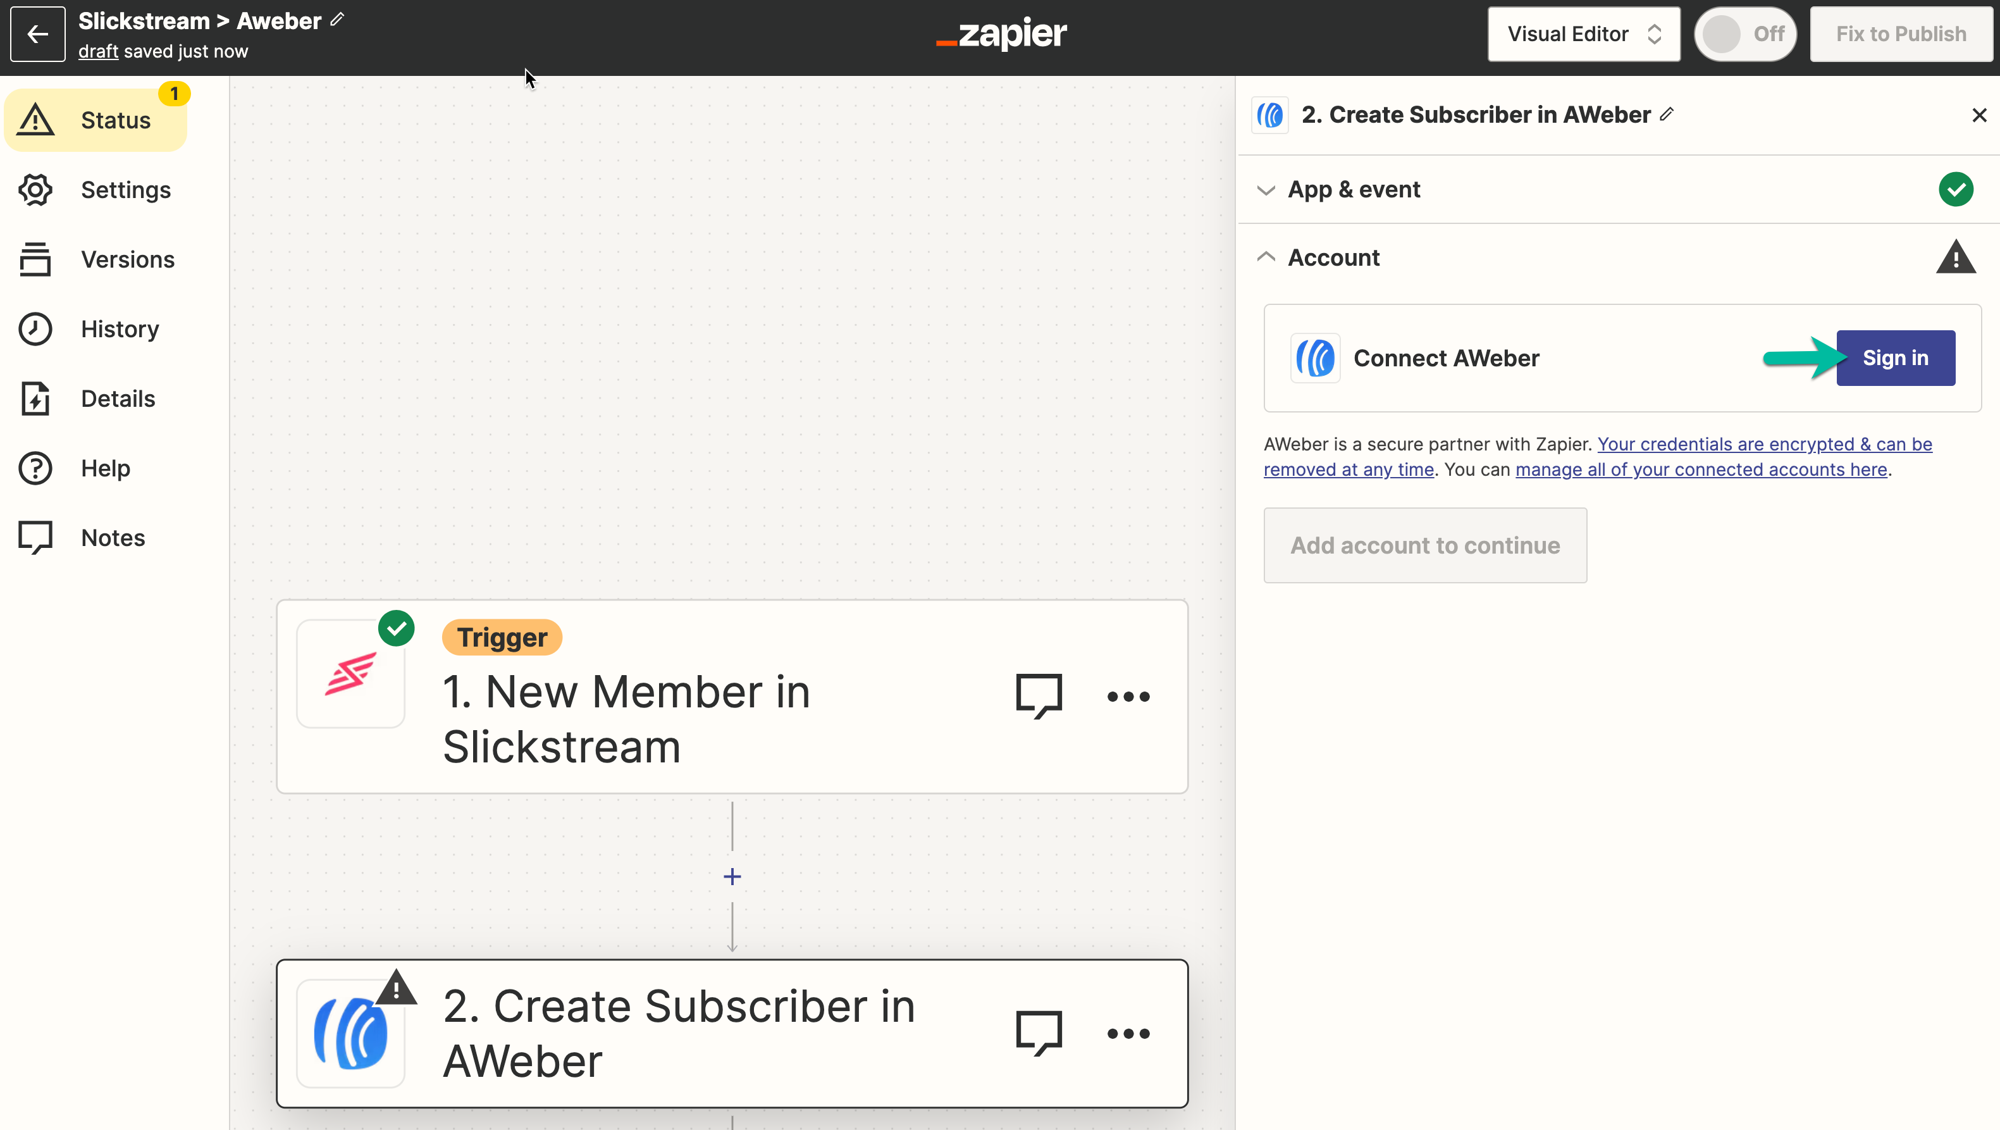Select the Help menu item

[x=106, y=468]
